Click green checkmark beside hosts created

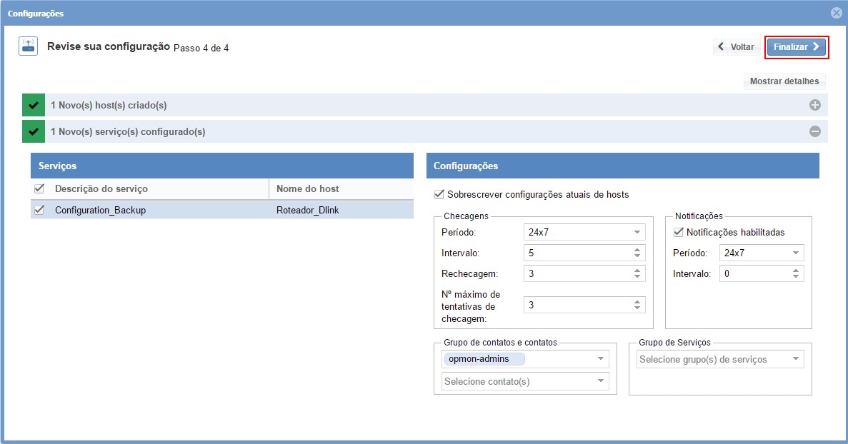33,105
